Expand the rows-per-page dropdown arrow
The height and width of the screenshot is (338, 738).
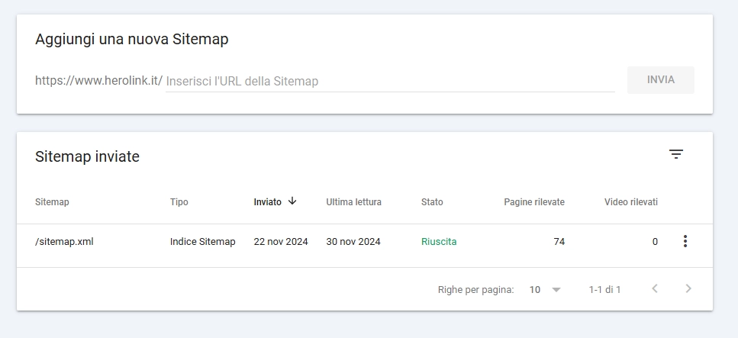click(556, 289)
